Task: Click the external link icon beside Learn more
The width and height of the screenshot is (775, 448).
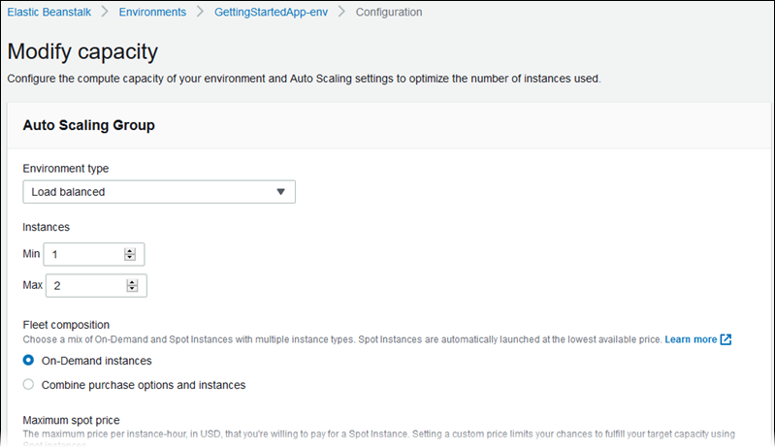Action: pyautogui.click(x=726, y=339)
